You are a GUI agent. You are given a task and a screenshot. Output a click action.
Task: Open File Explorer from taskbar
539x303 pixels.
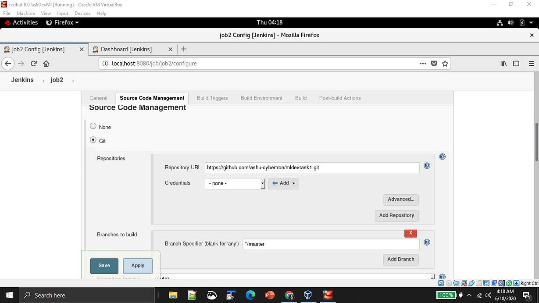(173, 295)
